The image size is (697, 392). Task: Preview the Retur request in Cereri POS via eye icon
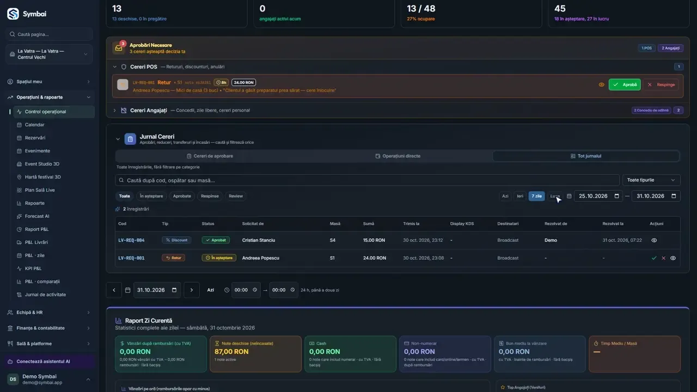(x=602, y=85)
